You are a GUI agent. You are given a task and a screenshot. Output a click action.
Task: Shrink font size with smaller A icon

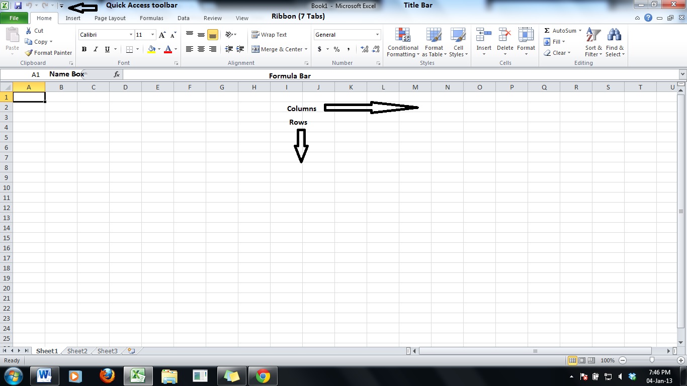173,35
